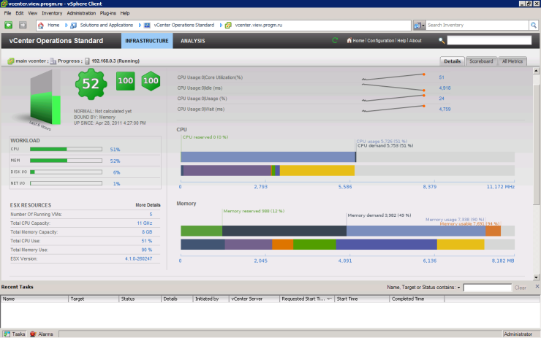
Task: Click the square badge showing 100
Action: (125, 81)
